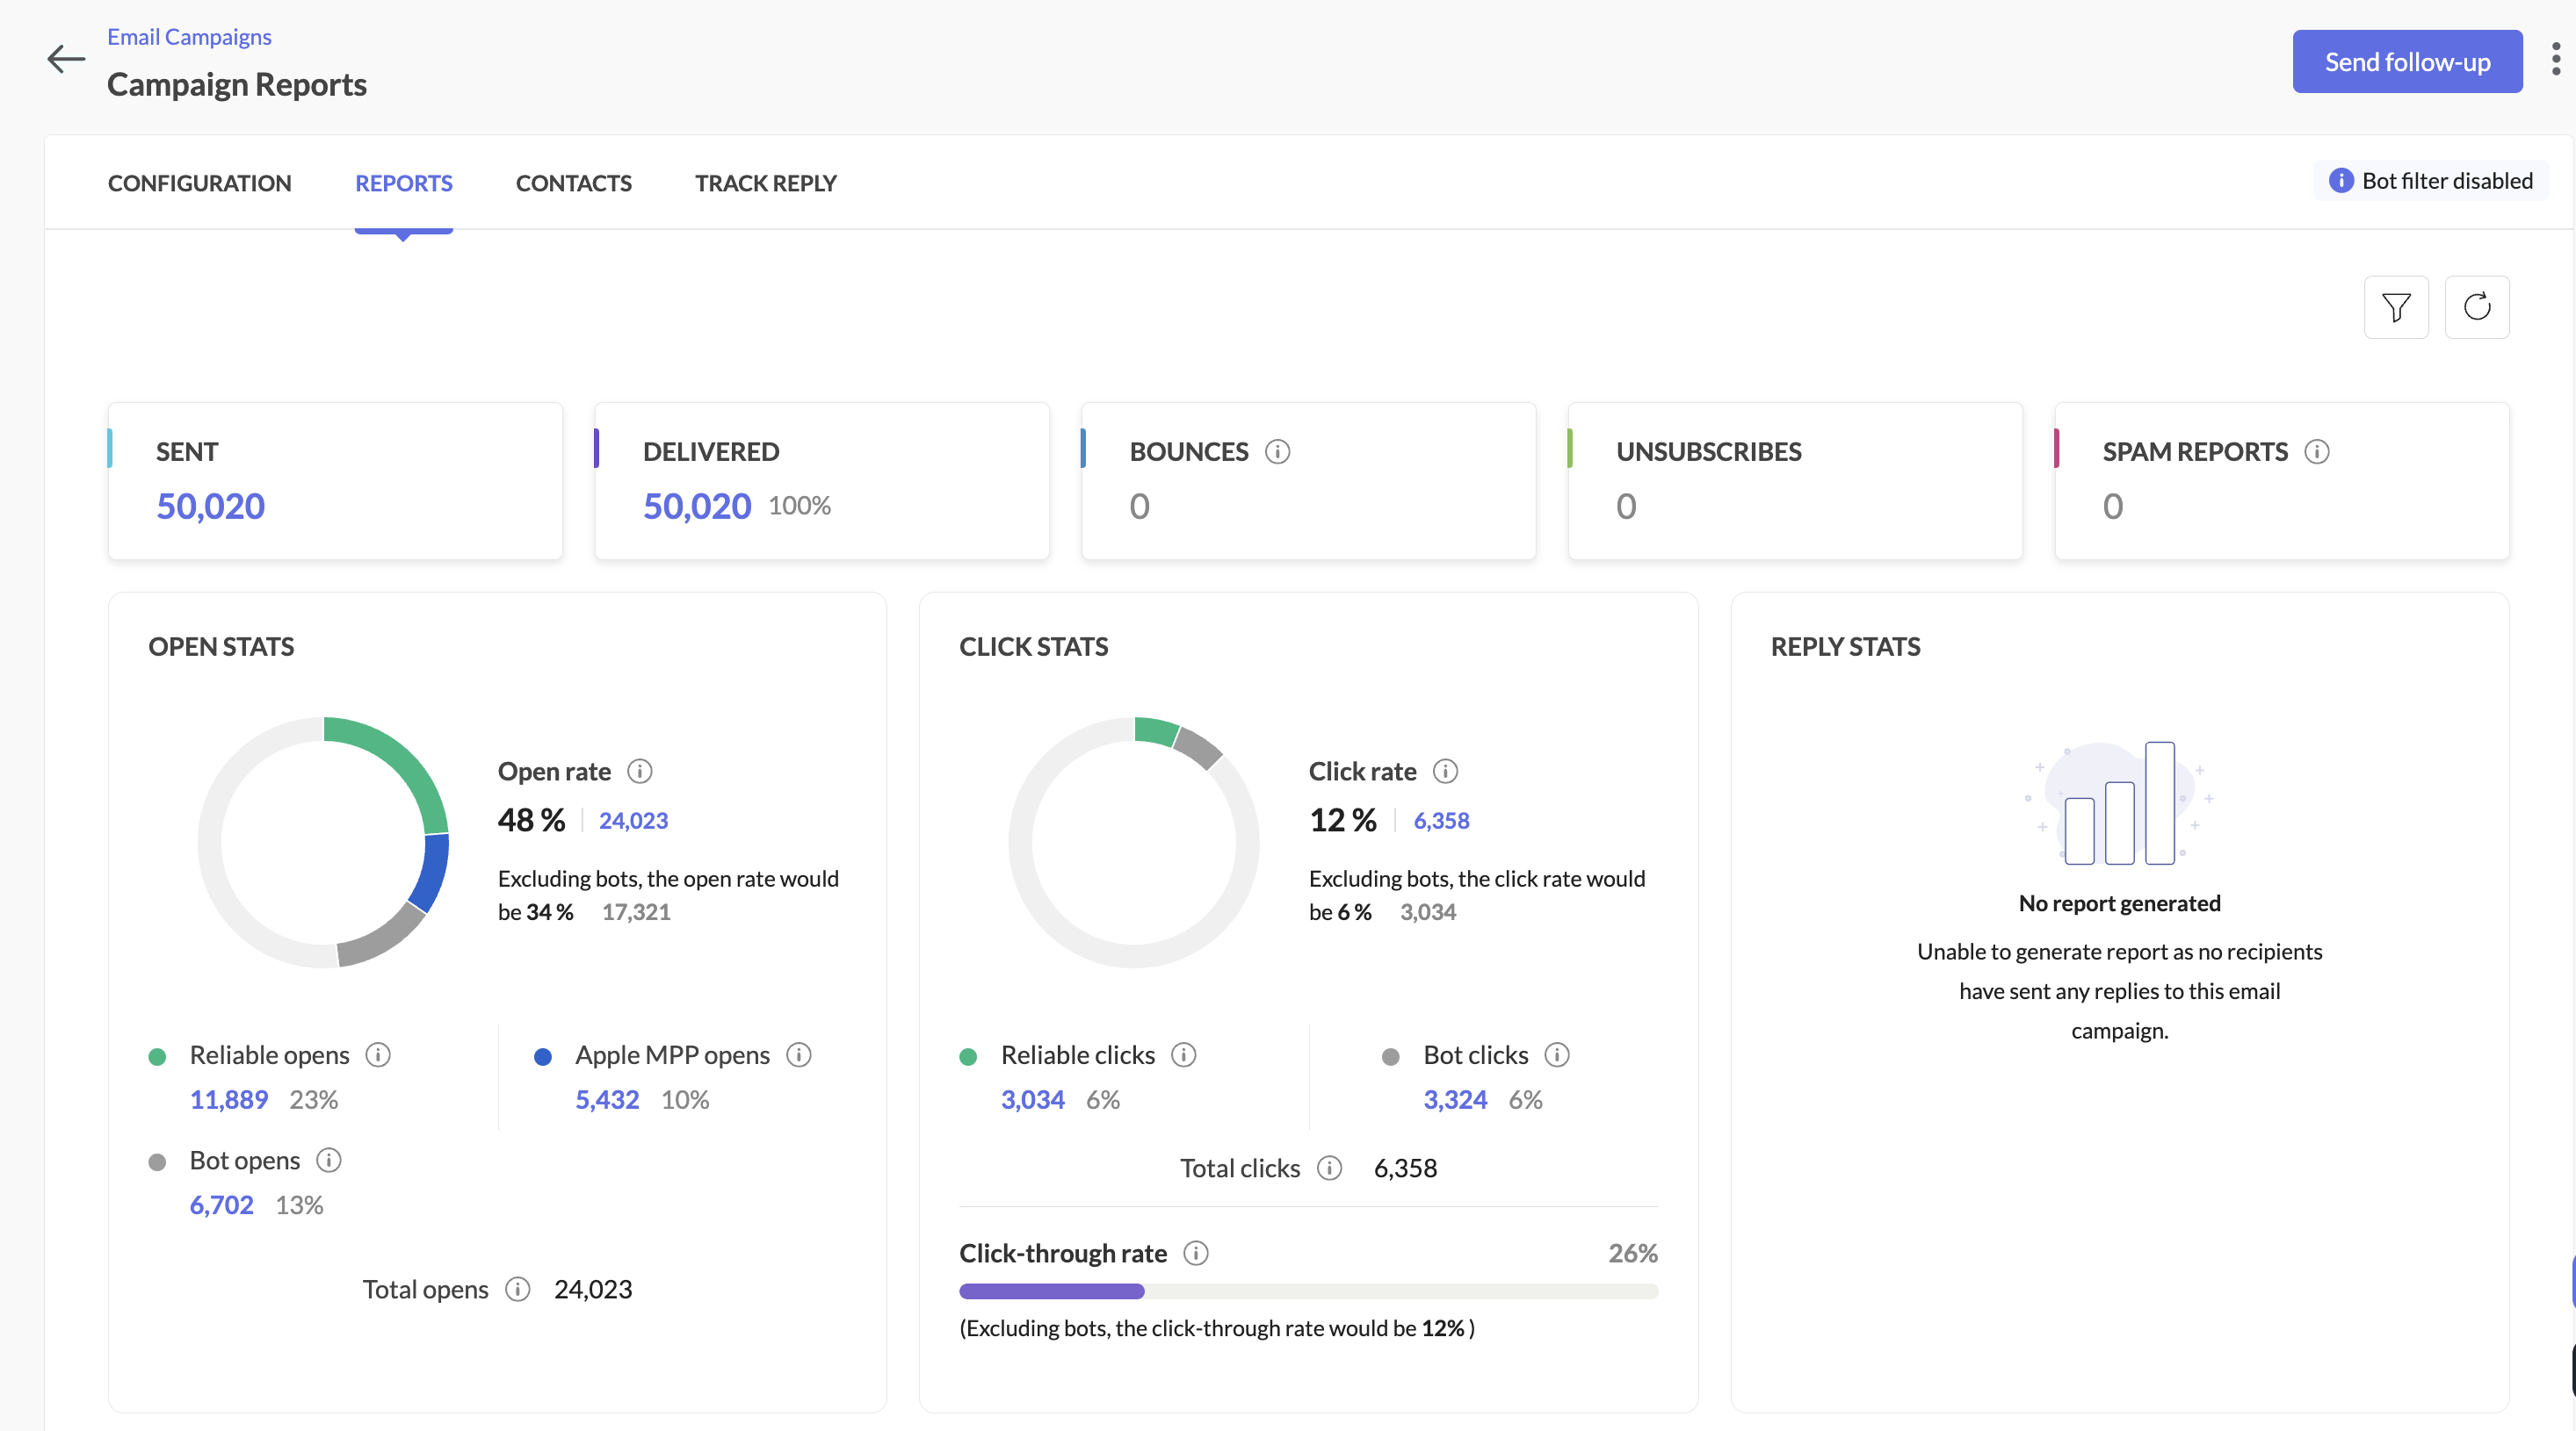2576x1431 pixels.
Task: Click info icon beside Bot clicks
Action: tap(1556, 1055)
